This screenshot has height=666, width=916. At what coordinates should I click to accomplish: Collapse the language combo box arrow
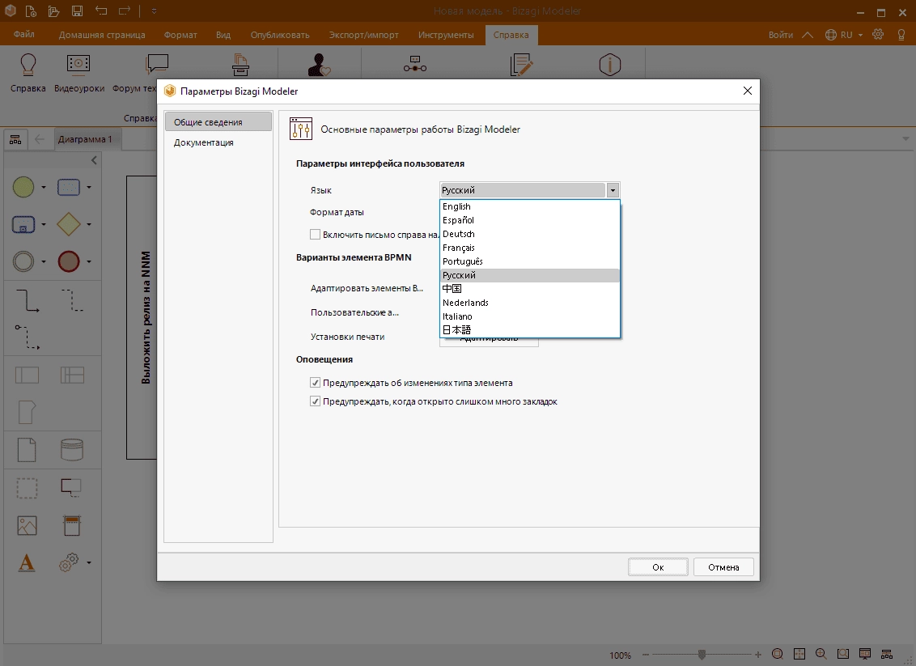click(613, 190)
